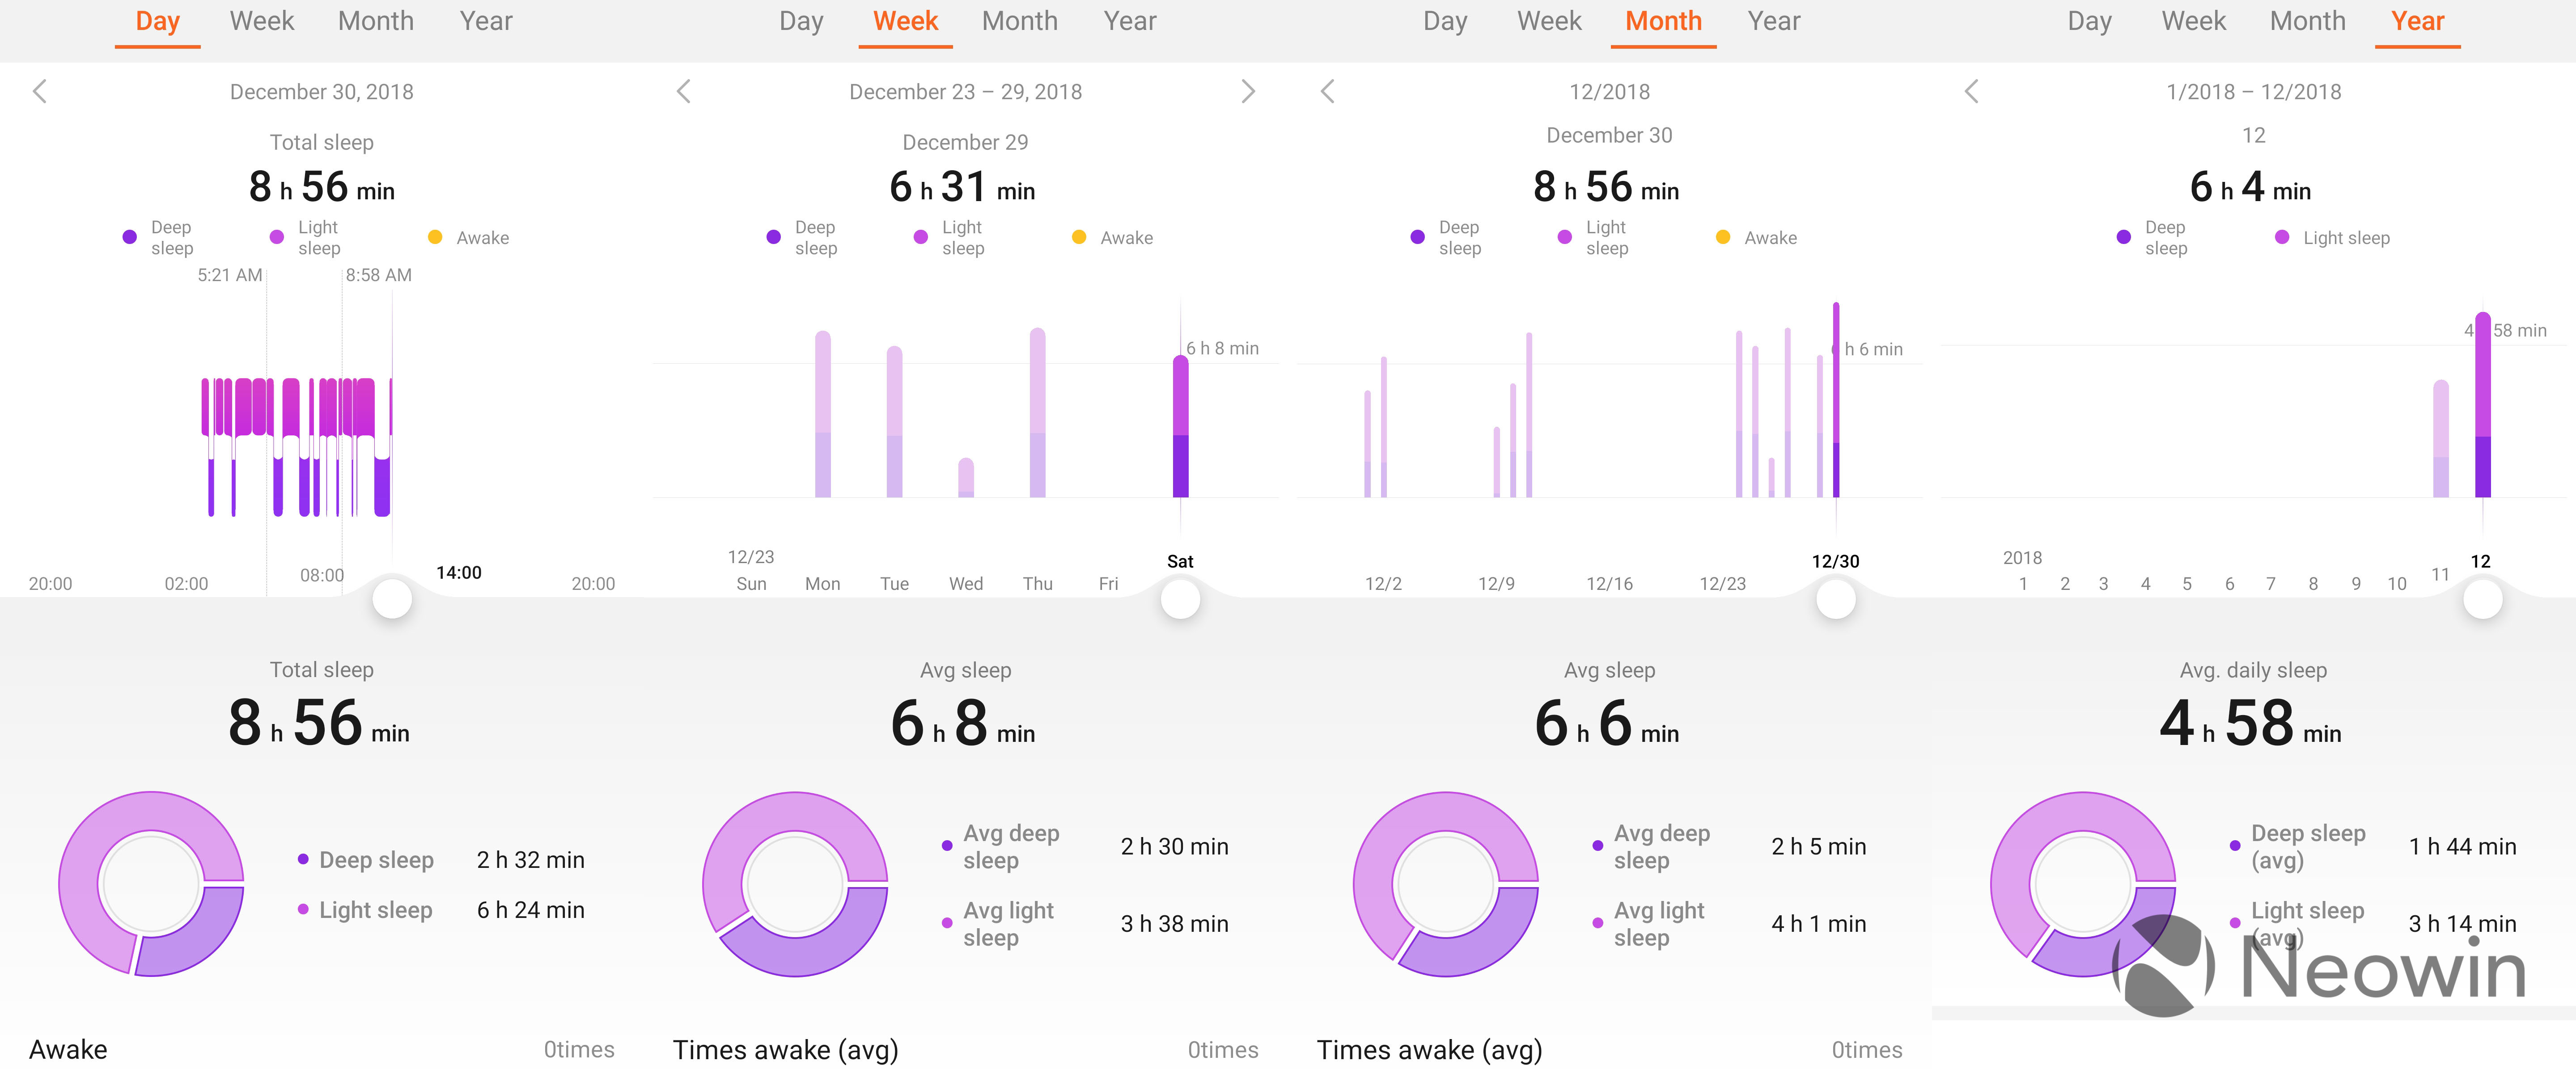Image resolution: width=2576 pixels, height=1069 pixels.
Task: Open Month tab in fourth panel
Action: coord(2308,21)
